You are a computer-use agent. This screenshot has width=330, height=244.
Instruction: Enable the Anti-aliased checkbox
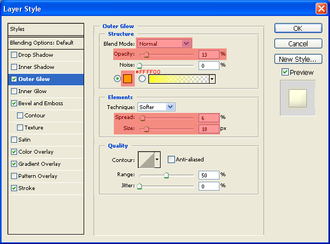click(171, 160)
